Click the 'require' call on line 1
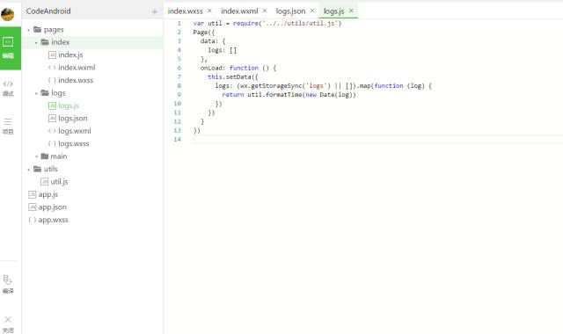 tap(246, 24)
